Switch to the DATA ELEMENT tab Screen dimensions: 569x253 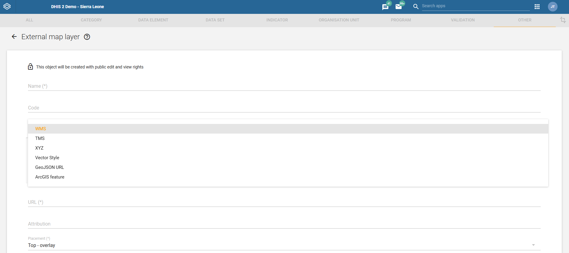(x=153, y=20)
